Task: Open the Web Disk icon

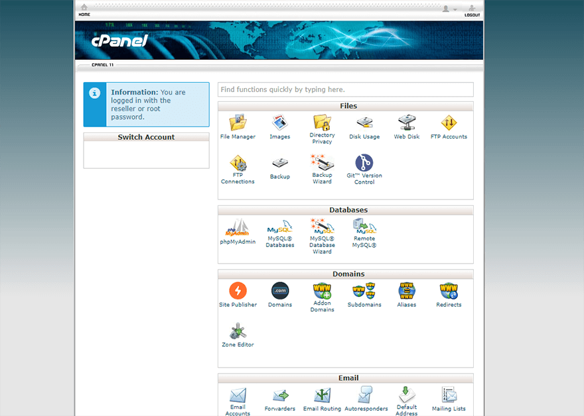Action: [407, 123]
